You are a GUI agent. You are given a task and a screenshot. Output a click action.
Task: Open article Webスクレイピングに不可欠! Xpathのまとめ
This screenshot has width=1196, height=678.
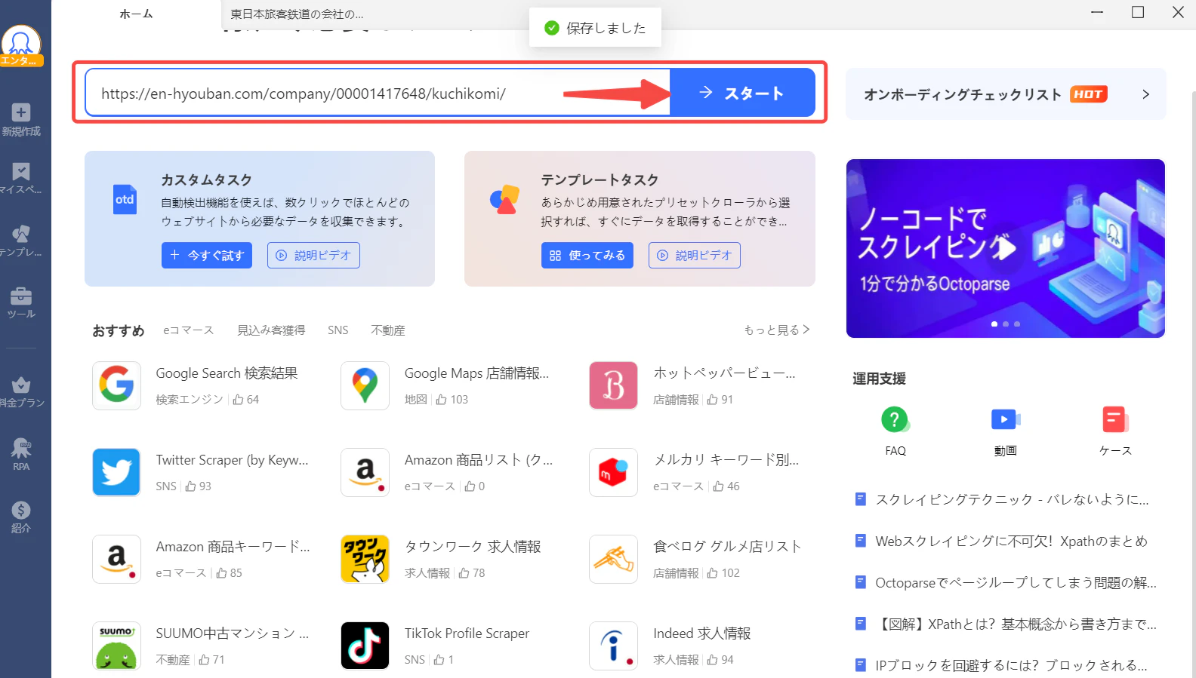[1011, 541]
